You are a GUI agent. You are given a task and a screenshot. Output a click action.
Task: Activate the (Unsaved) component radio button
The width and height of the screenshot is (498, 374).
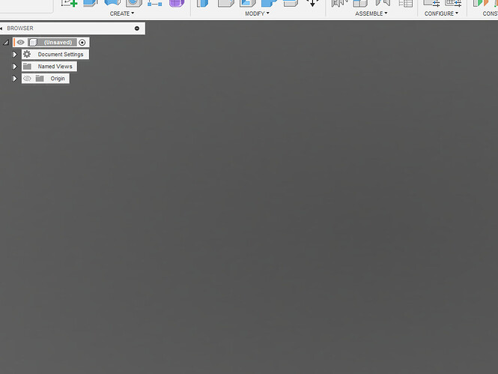click(x=82, y=43)
